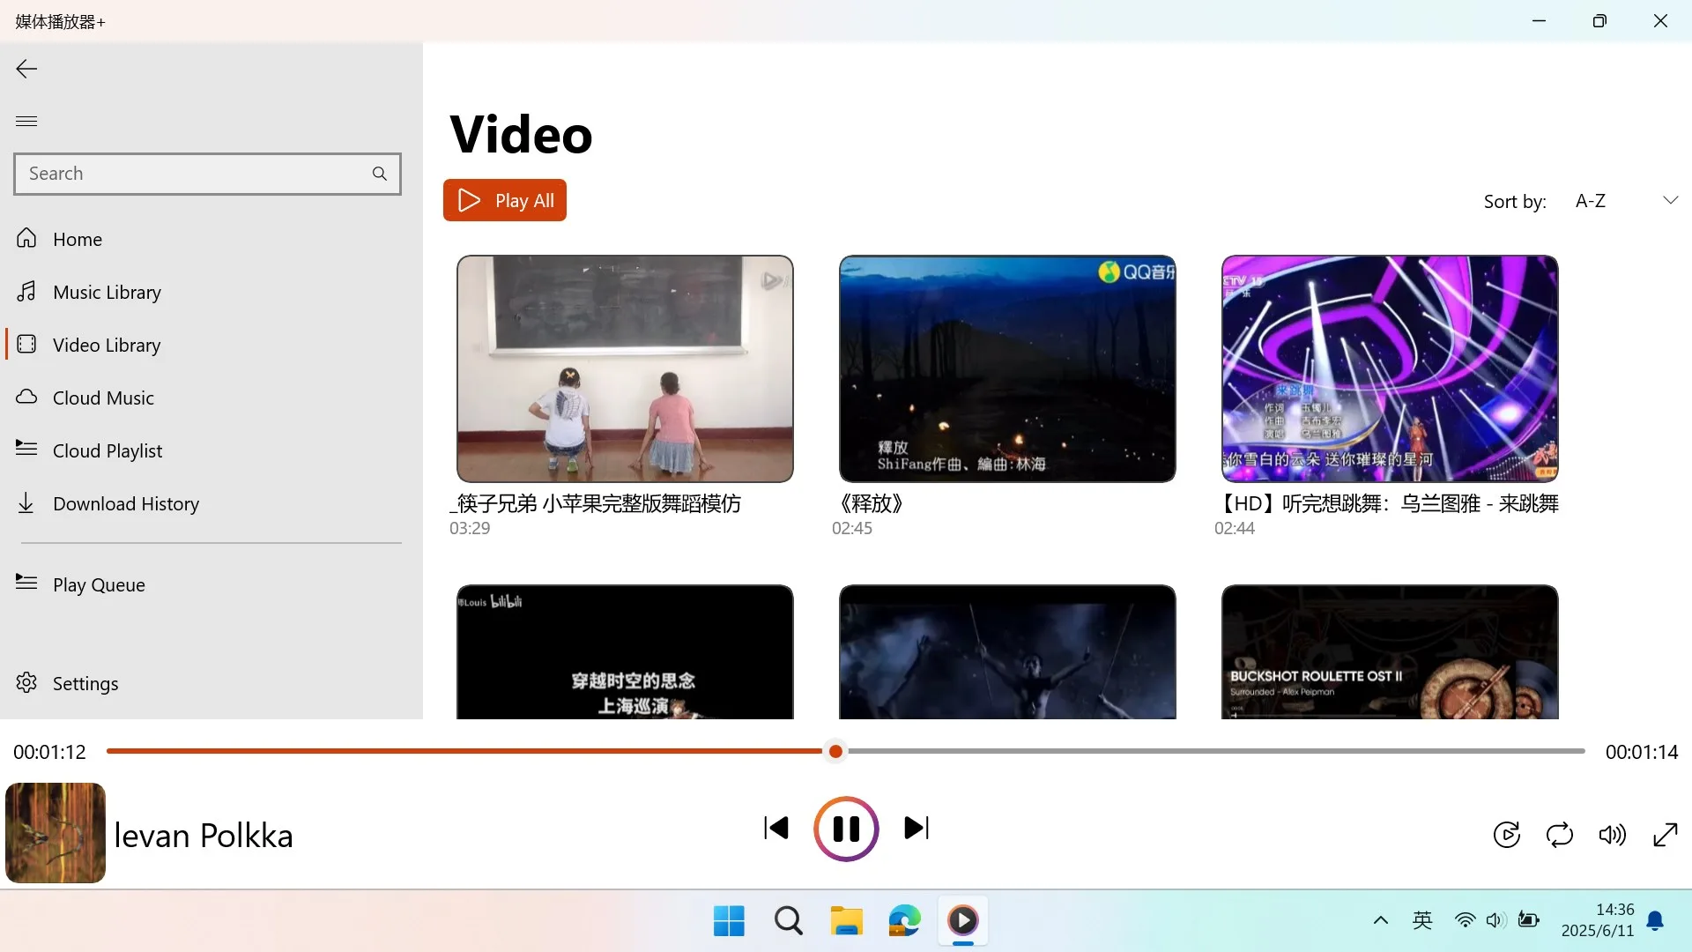Viewport: 1692px width, 952px height.
Task: Select Video Library in sidebar
Action: pyautogui.click(x=211, y=345)
